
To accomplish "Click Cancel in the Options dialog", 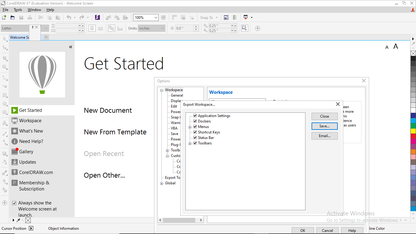I will point(327,231).
